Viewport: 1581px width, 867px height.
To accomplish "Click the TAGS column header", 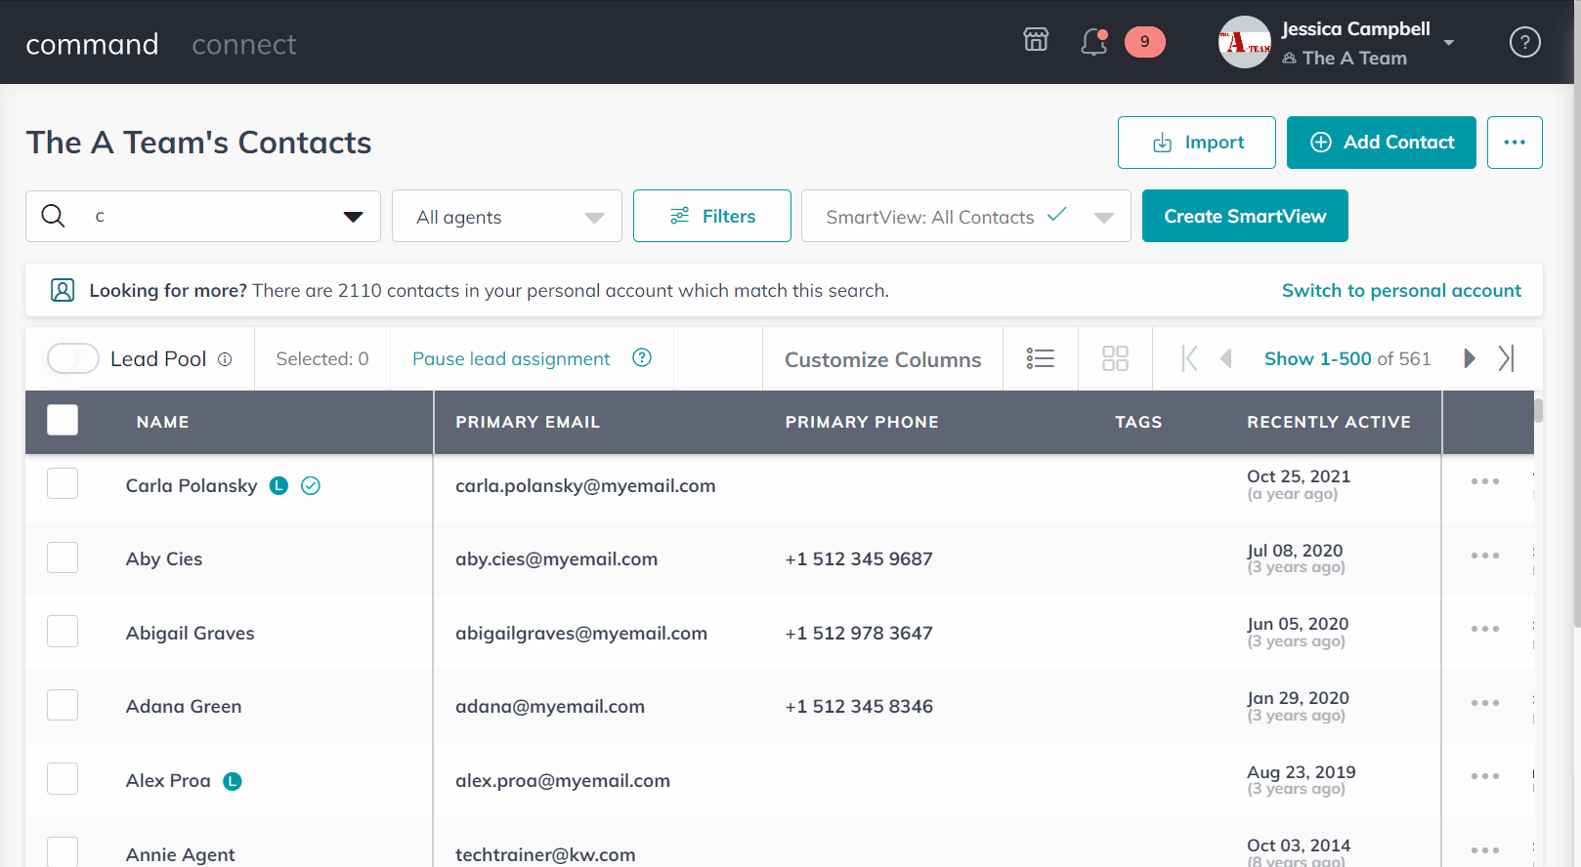I will 1138,422.
